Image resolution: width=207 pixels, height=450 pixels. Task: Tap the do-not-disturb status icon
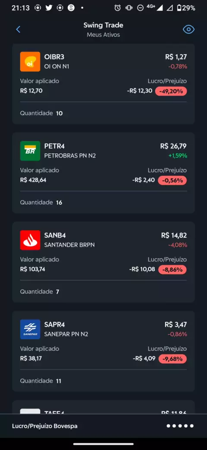pyautogui.click(x=140, y=8)
